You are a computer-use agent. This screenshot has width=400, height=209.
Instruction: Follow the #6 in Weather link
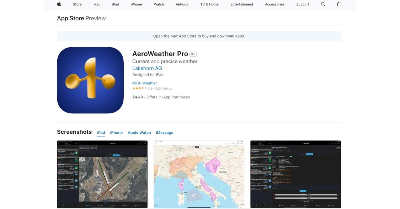145,83
